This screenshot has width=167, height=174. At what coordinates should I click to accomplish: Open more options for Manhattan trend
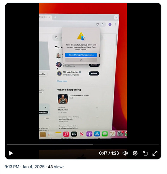[97, 108]
